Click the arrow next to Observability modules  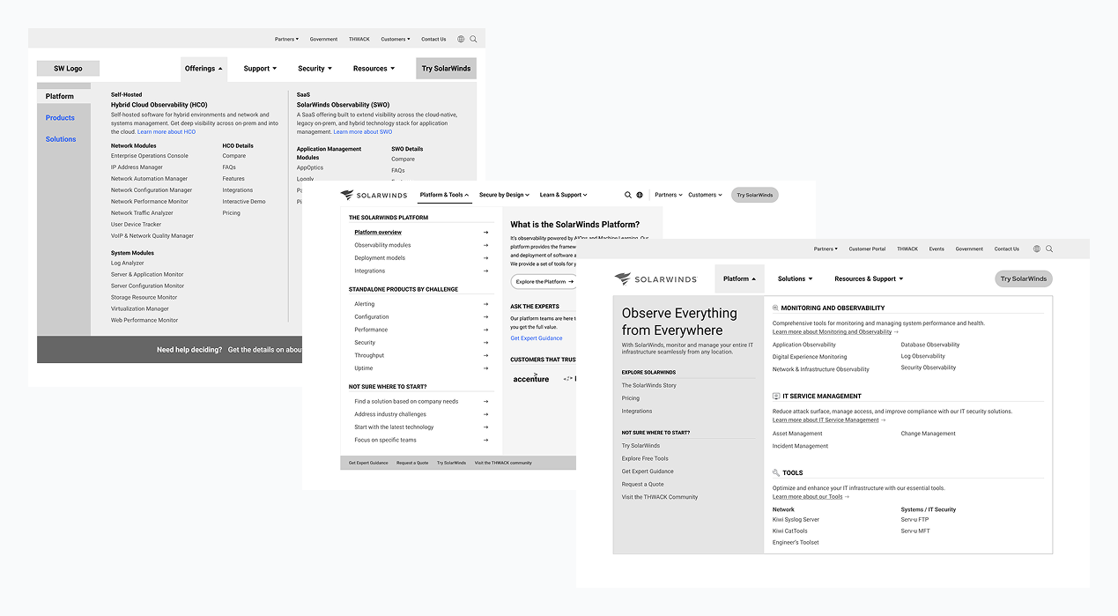coord(485,245)
